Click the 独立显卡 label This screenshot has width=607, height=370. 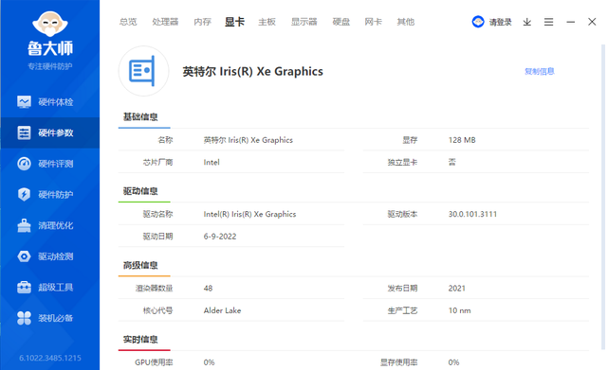pyautogui.click(x=402, y=162)
